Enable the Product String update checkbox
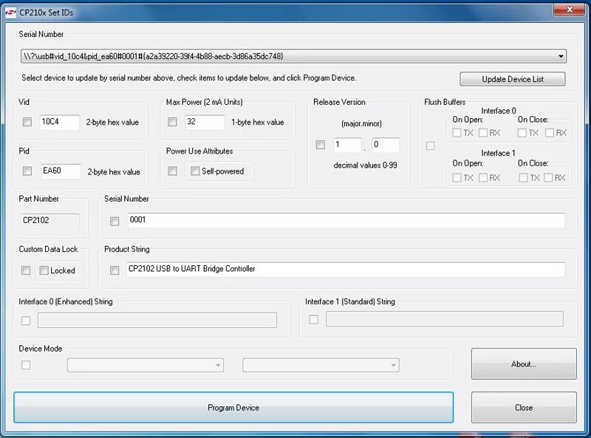The image size is (591, 438). 115,270
